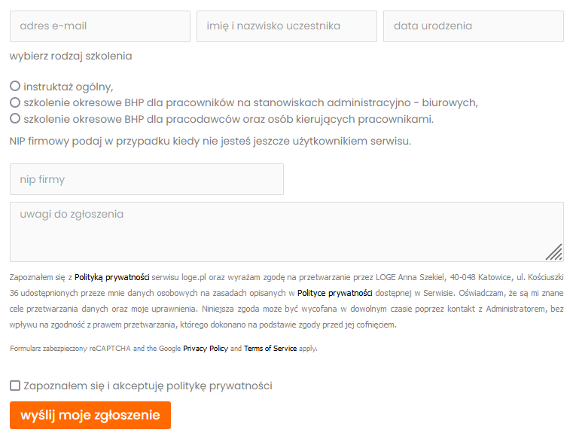The width and height of the screenshot is (570, 439).
Task: Choose radio circle for BHP administracyjno-biurowych training
Action: point(14,102)
